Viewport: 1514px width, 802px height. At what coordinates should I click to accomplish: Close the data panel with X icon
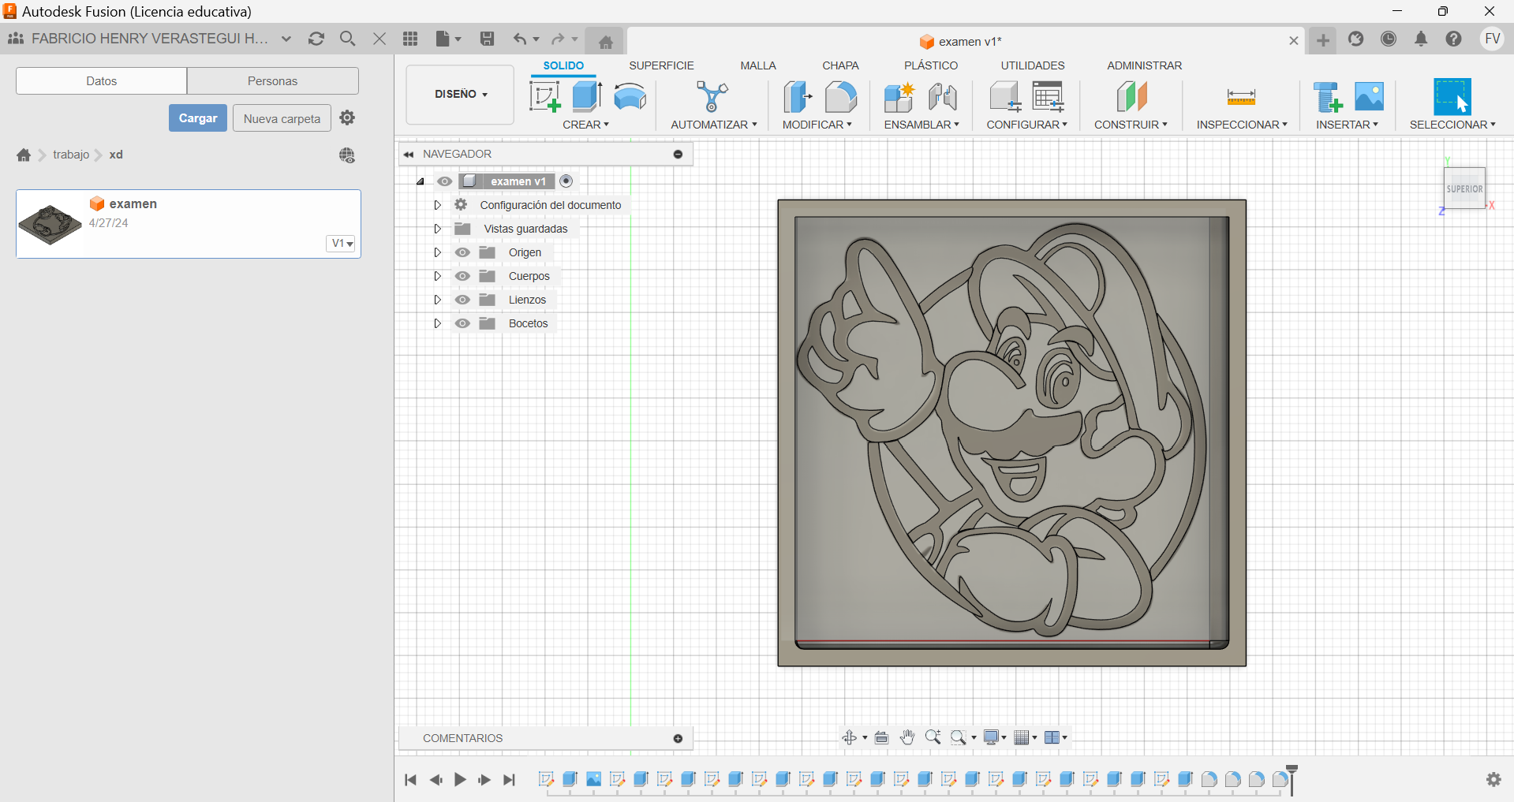pos(379,39)
